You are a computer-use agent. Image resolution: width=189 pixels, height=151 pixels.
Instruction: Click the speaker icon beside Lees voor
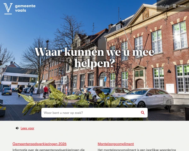click(x=17, y=128)
